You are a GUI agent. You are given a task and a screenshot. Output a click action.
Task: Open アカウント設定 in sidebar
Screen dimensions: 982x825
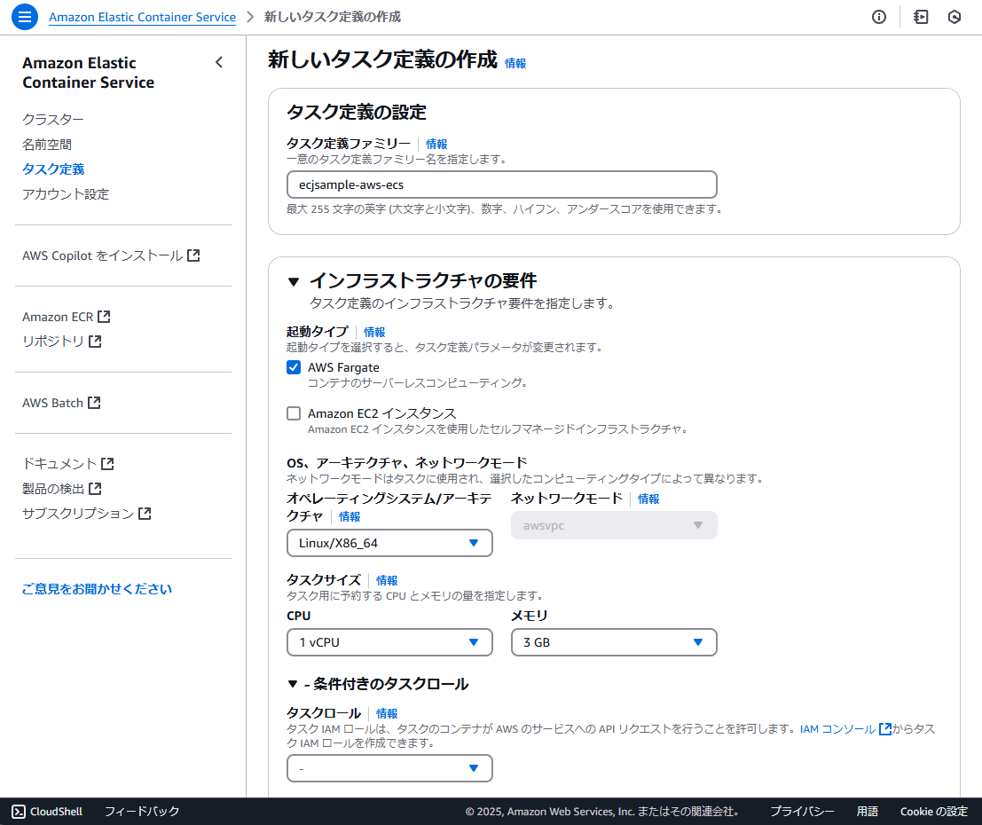click(x=66, y=194)
